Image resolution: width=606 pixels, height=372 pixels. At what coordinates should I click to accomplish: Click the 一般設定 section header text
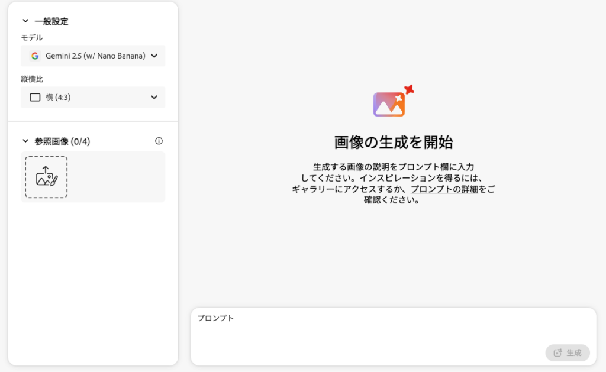pyautogui.click(x=51, y=21)
